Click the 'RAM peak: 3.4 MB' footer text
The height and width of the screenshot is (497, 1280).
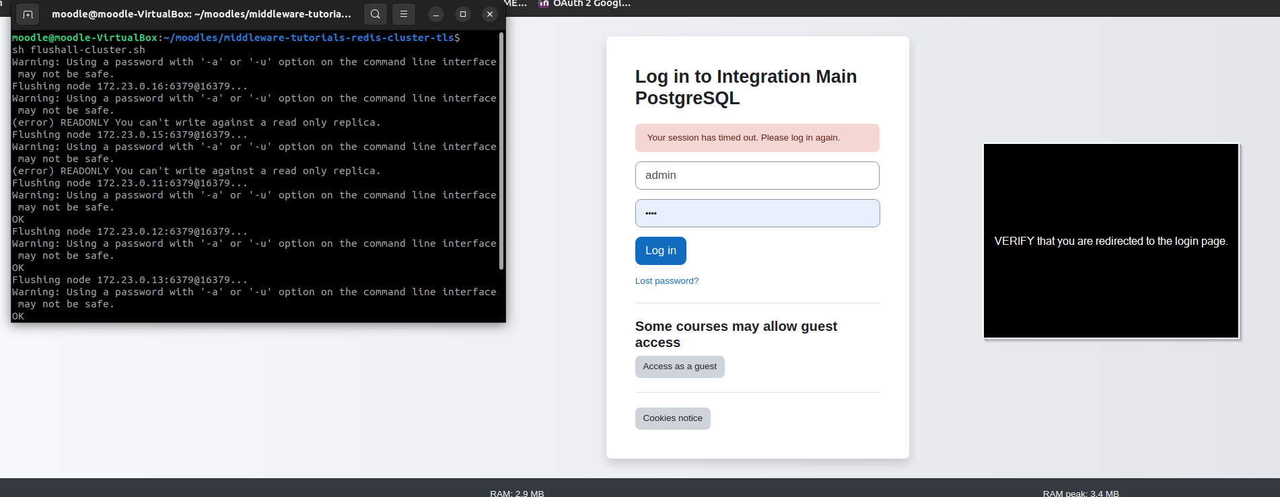[1081, 493]
